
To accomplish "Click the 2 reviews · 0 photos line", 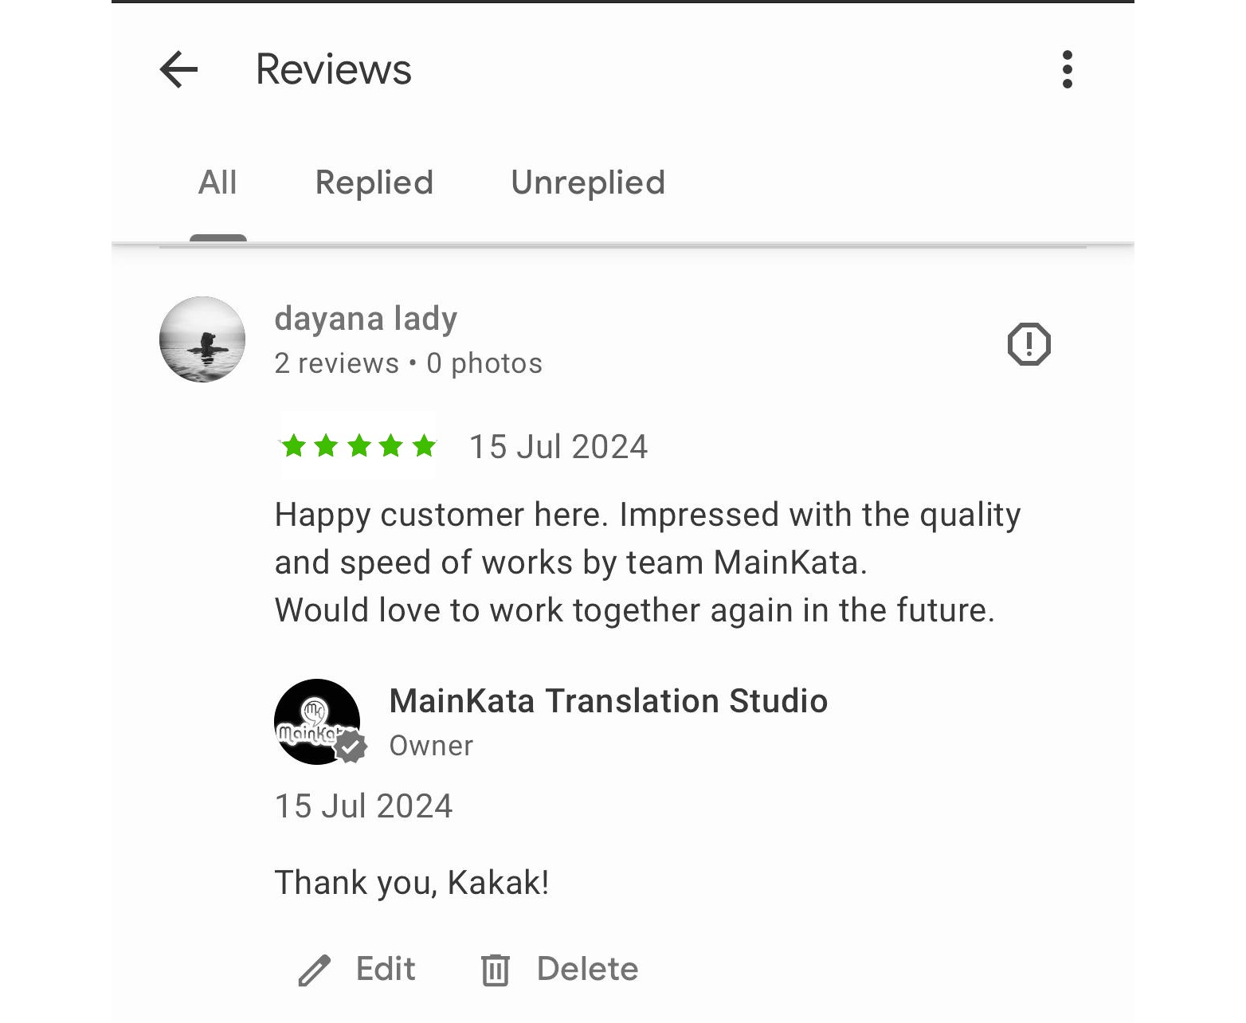I will [408, 363].
